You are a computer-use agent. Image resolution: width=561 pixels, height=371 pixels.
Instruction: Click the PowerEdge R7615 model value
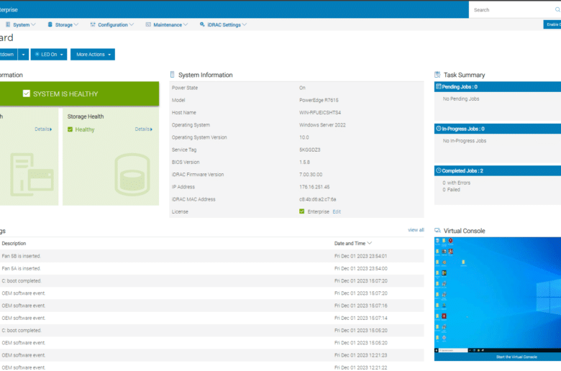click(x=319, y=100)
